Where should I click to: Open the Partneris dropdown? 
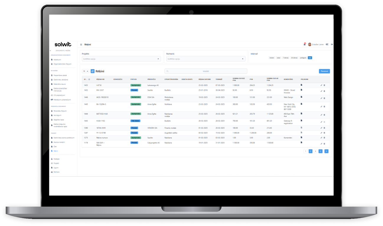(x=206, y=59)
